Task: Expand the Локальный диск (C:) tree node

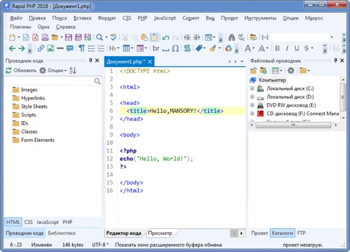Action: (252, 88)
